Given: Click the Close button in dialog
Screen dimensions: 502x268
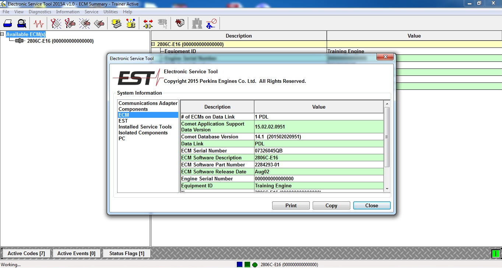Looking at the screenshot, I should (x=372, y=205).
